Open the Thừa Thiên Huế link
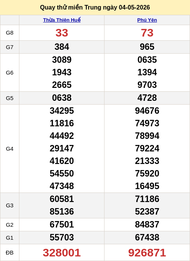The width and height of the screenshot is (190, 261). pos(62,20)
